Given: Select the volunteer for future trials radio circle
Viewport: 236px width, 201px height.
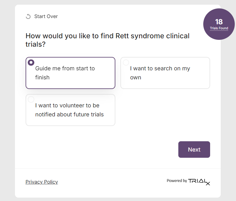Looking at the screenshot, I should [x=31, y=100].
